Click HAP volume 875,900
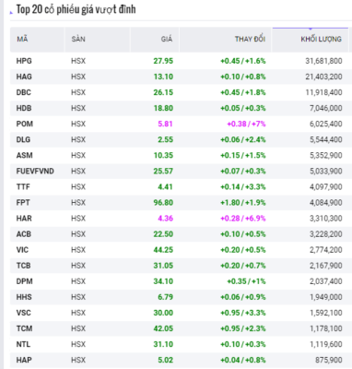The width and height of the screenshot is (352, 369). pos(328,360)
